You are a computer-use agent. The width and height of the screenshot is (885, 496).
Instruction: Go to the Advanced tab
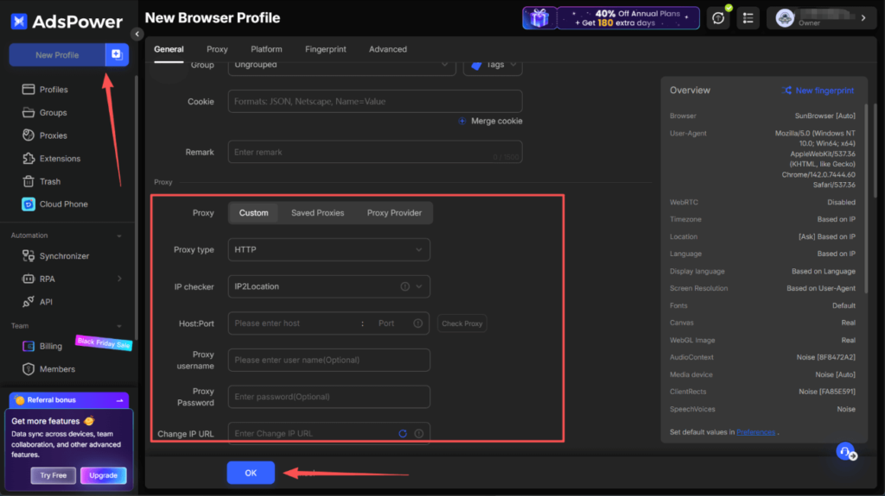(387, 49)
